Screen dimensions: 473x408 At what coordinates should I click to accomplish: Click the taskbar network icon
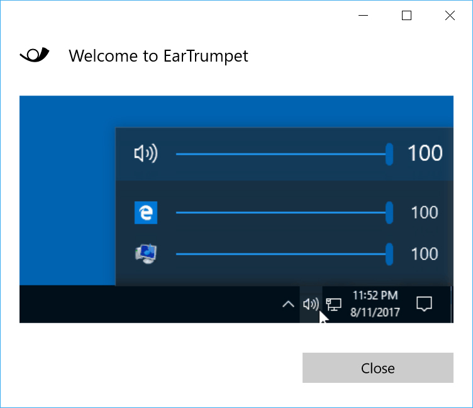(333, 304)
